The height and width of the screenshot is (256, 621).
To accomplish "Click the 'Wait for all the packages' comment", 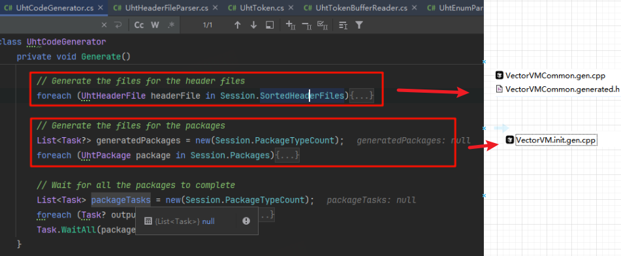I will pos(136,185).
